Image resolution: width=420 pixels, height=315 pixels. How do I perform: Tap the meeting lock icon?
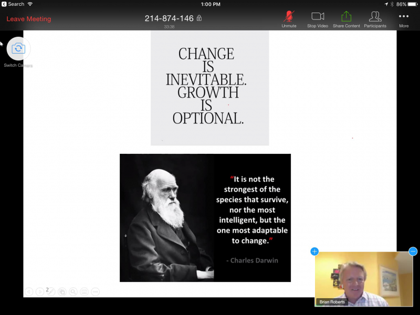(199, 18)
